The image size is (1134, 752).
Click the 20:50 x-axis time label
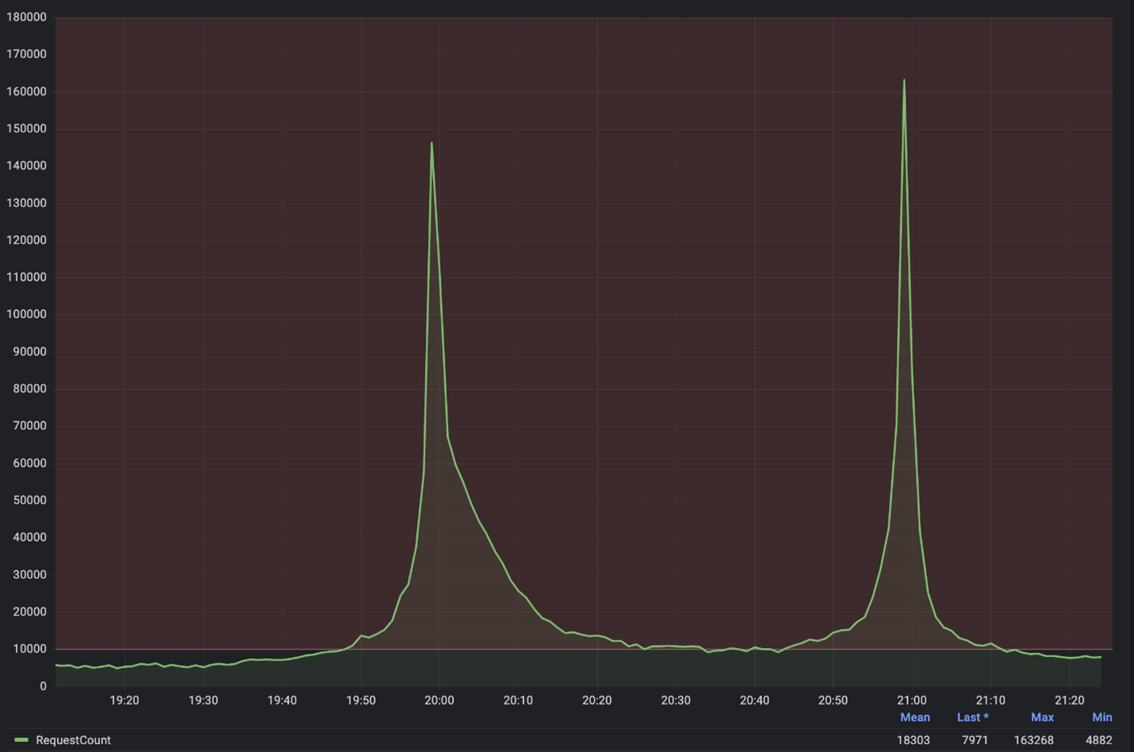coord(833,700)
